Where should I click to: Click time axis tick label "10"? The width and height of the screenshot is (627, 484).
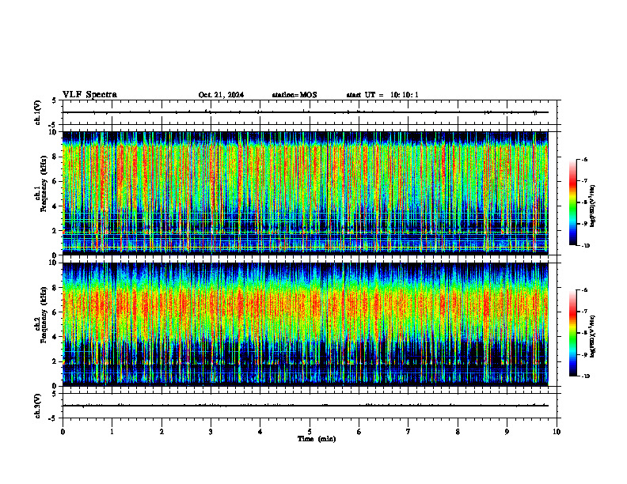(557, 432)
